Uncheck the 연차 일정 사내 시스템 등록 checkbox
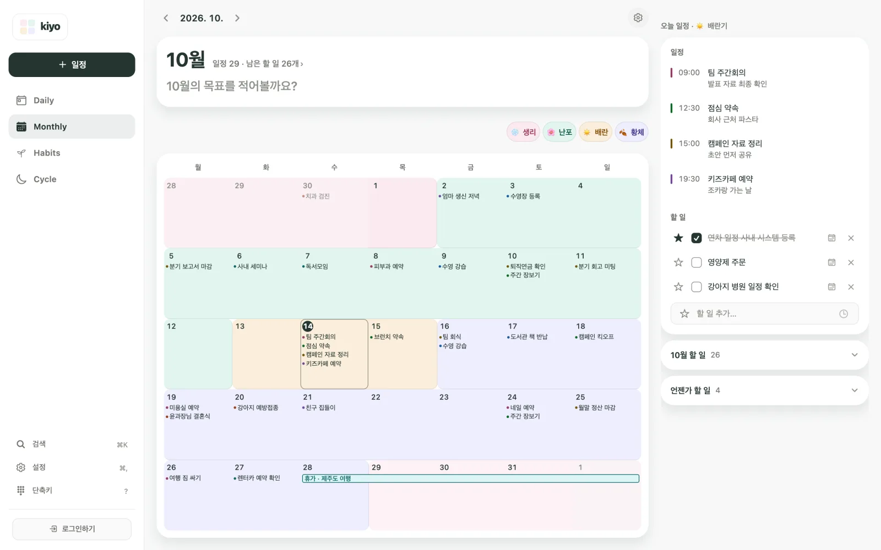 pos(697,238)
